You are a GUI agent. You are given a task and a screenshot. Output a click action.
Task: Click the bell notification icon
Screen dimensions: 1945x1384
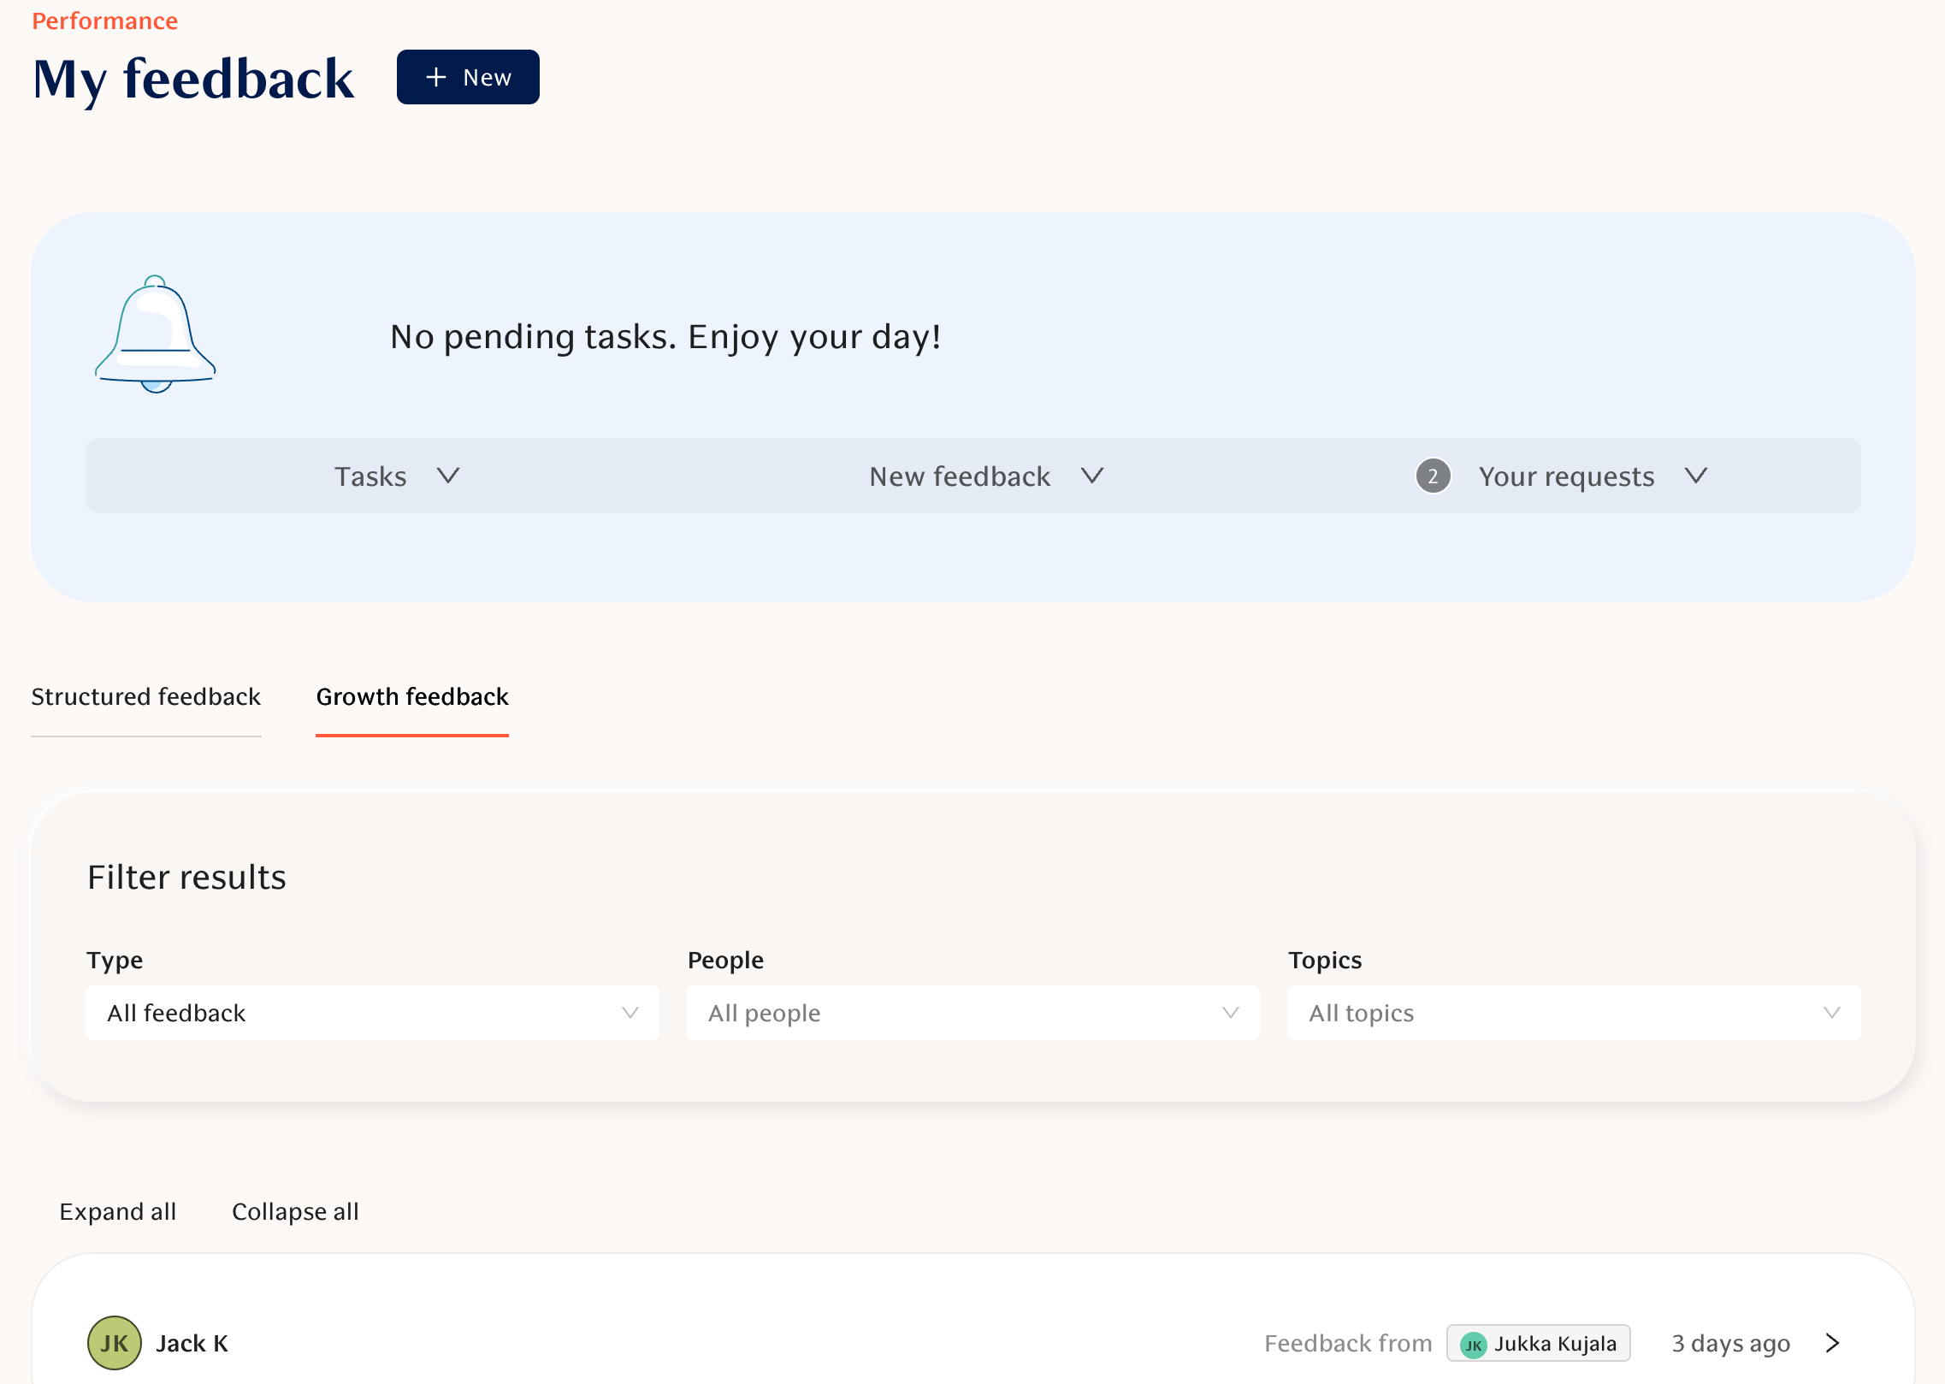click(155, 335)
